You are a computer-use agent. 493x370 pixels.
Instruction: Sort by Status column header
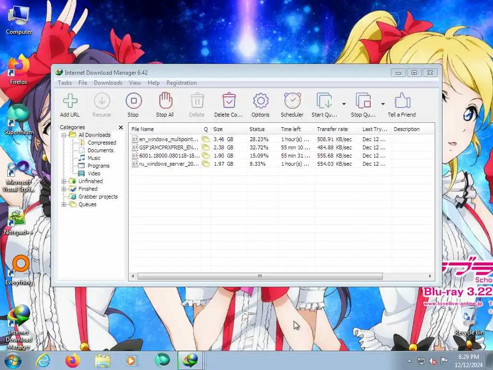click(x=262, y=129)
